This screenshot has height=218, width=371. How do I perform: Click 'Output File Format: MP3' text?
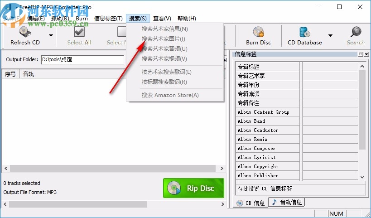click(30, 192)
